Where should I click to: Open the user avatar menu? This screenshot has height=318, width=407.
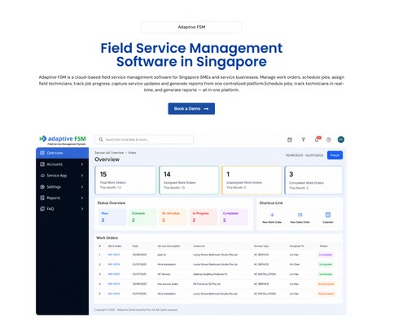click(x=341, y=139)
